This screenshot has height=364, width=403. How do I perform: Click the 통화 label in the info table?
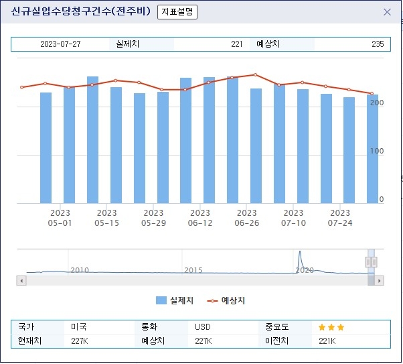point(149,326)
